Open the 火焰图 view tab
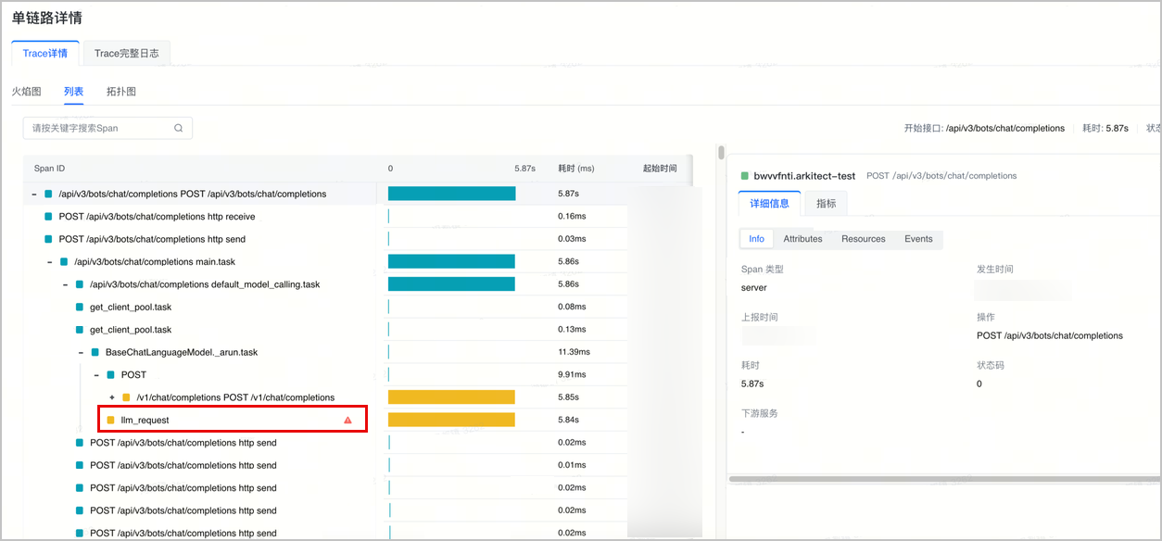The image size is (1162, 541). [x=26, y=92]
